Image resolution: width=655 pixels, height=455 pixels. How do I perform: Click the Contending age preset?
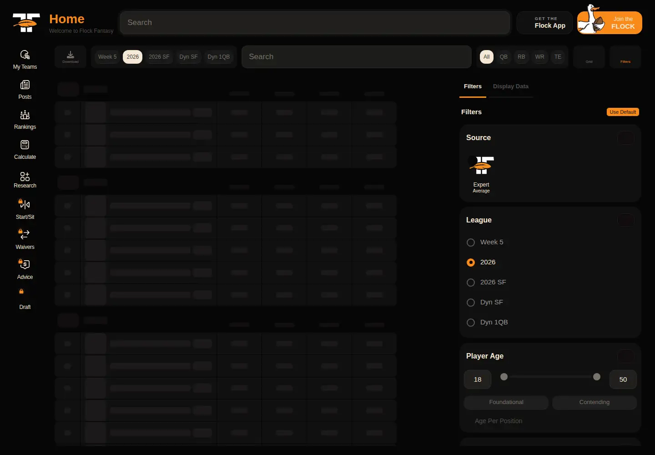[595, 402]
